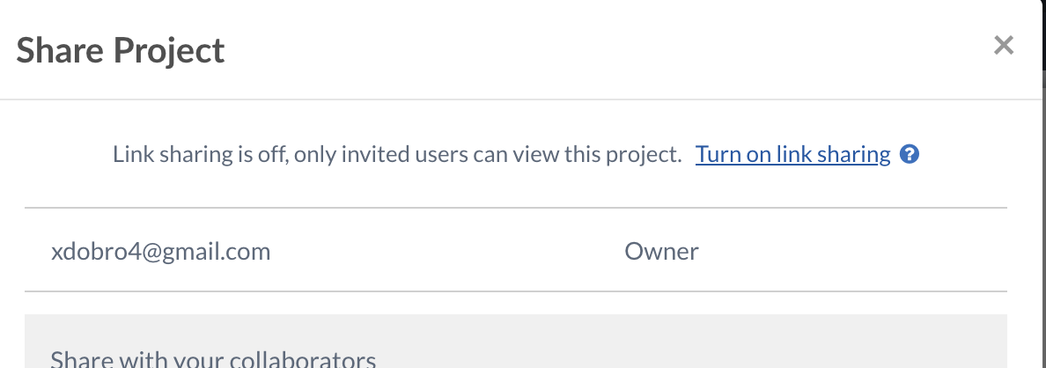Click the word "sharing" in the blue link
The width and height of the screenshot is (1046, 368).
pyautogui.click(x=853, y=155)
